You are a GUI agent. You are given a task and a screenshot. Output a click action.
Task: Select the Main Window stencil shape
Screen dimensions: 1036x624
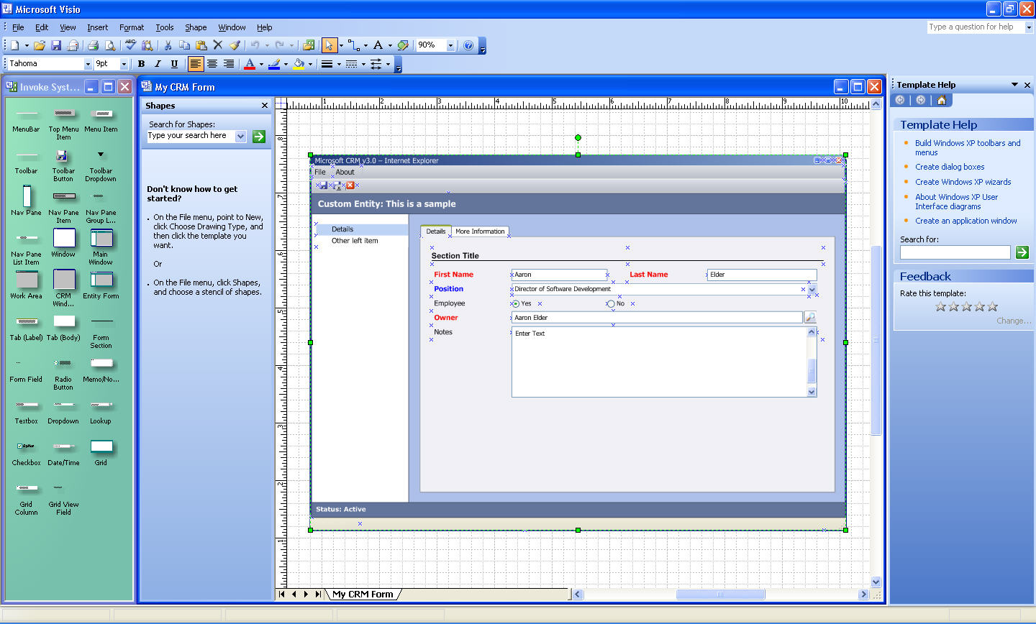click(x=101, y=247)
